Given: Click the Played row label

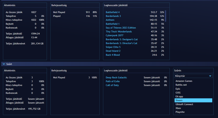Looking at the screenshot, I should [57, 16].
